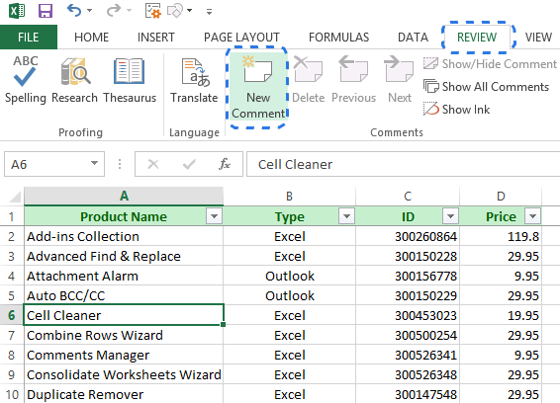Save the workbook with the floppy icon
560x403 pixels.
click(x=46, y=11)
